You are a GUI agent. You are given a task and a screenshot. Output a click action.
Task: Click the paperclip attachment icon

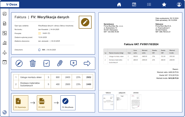tap(60, 63)
